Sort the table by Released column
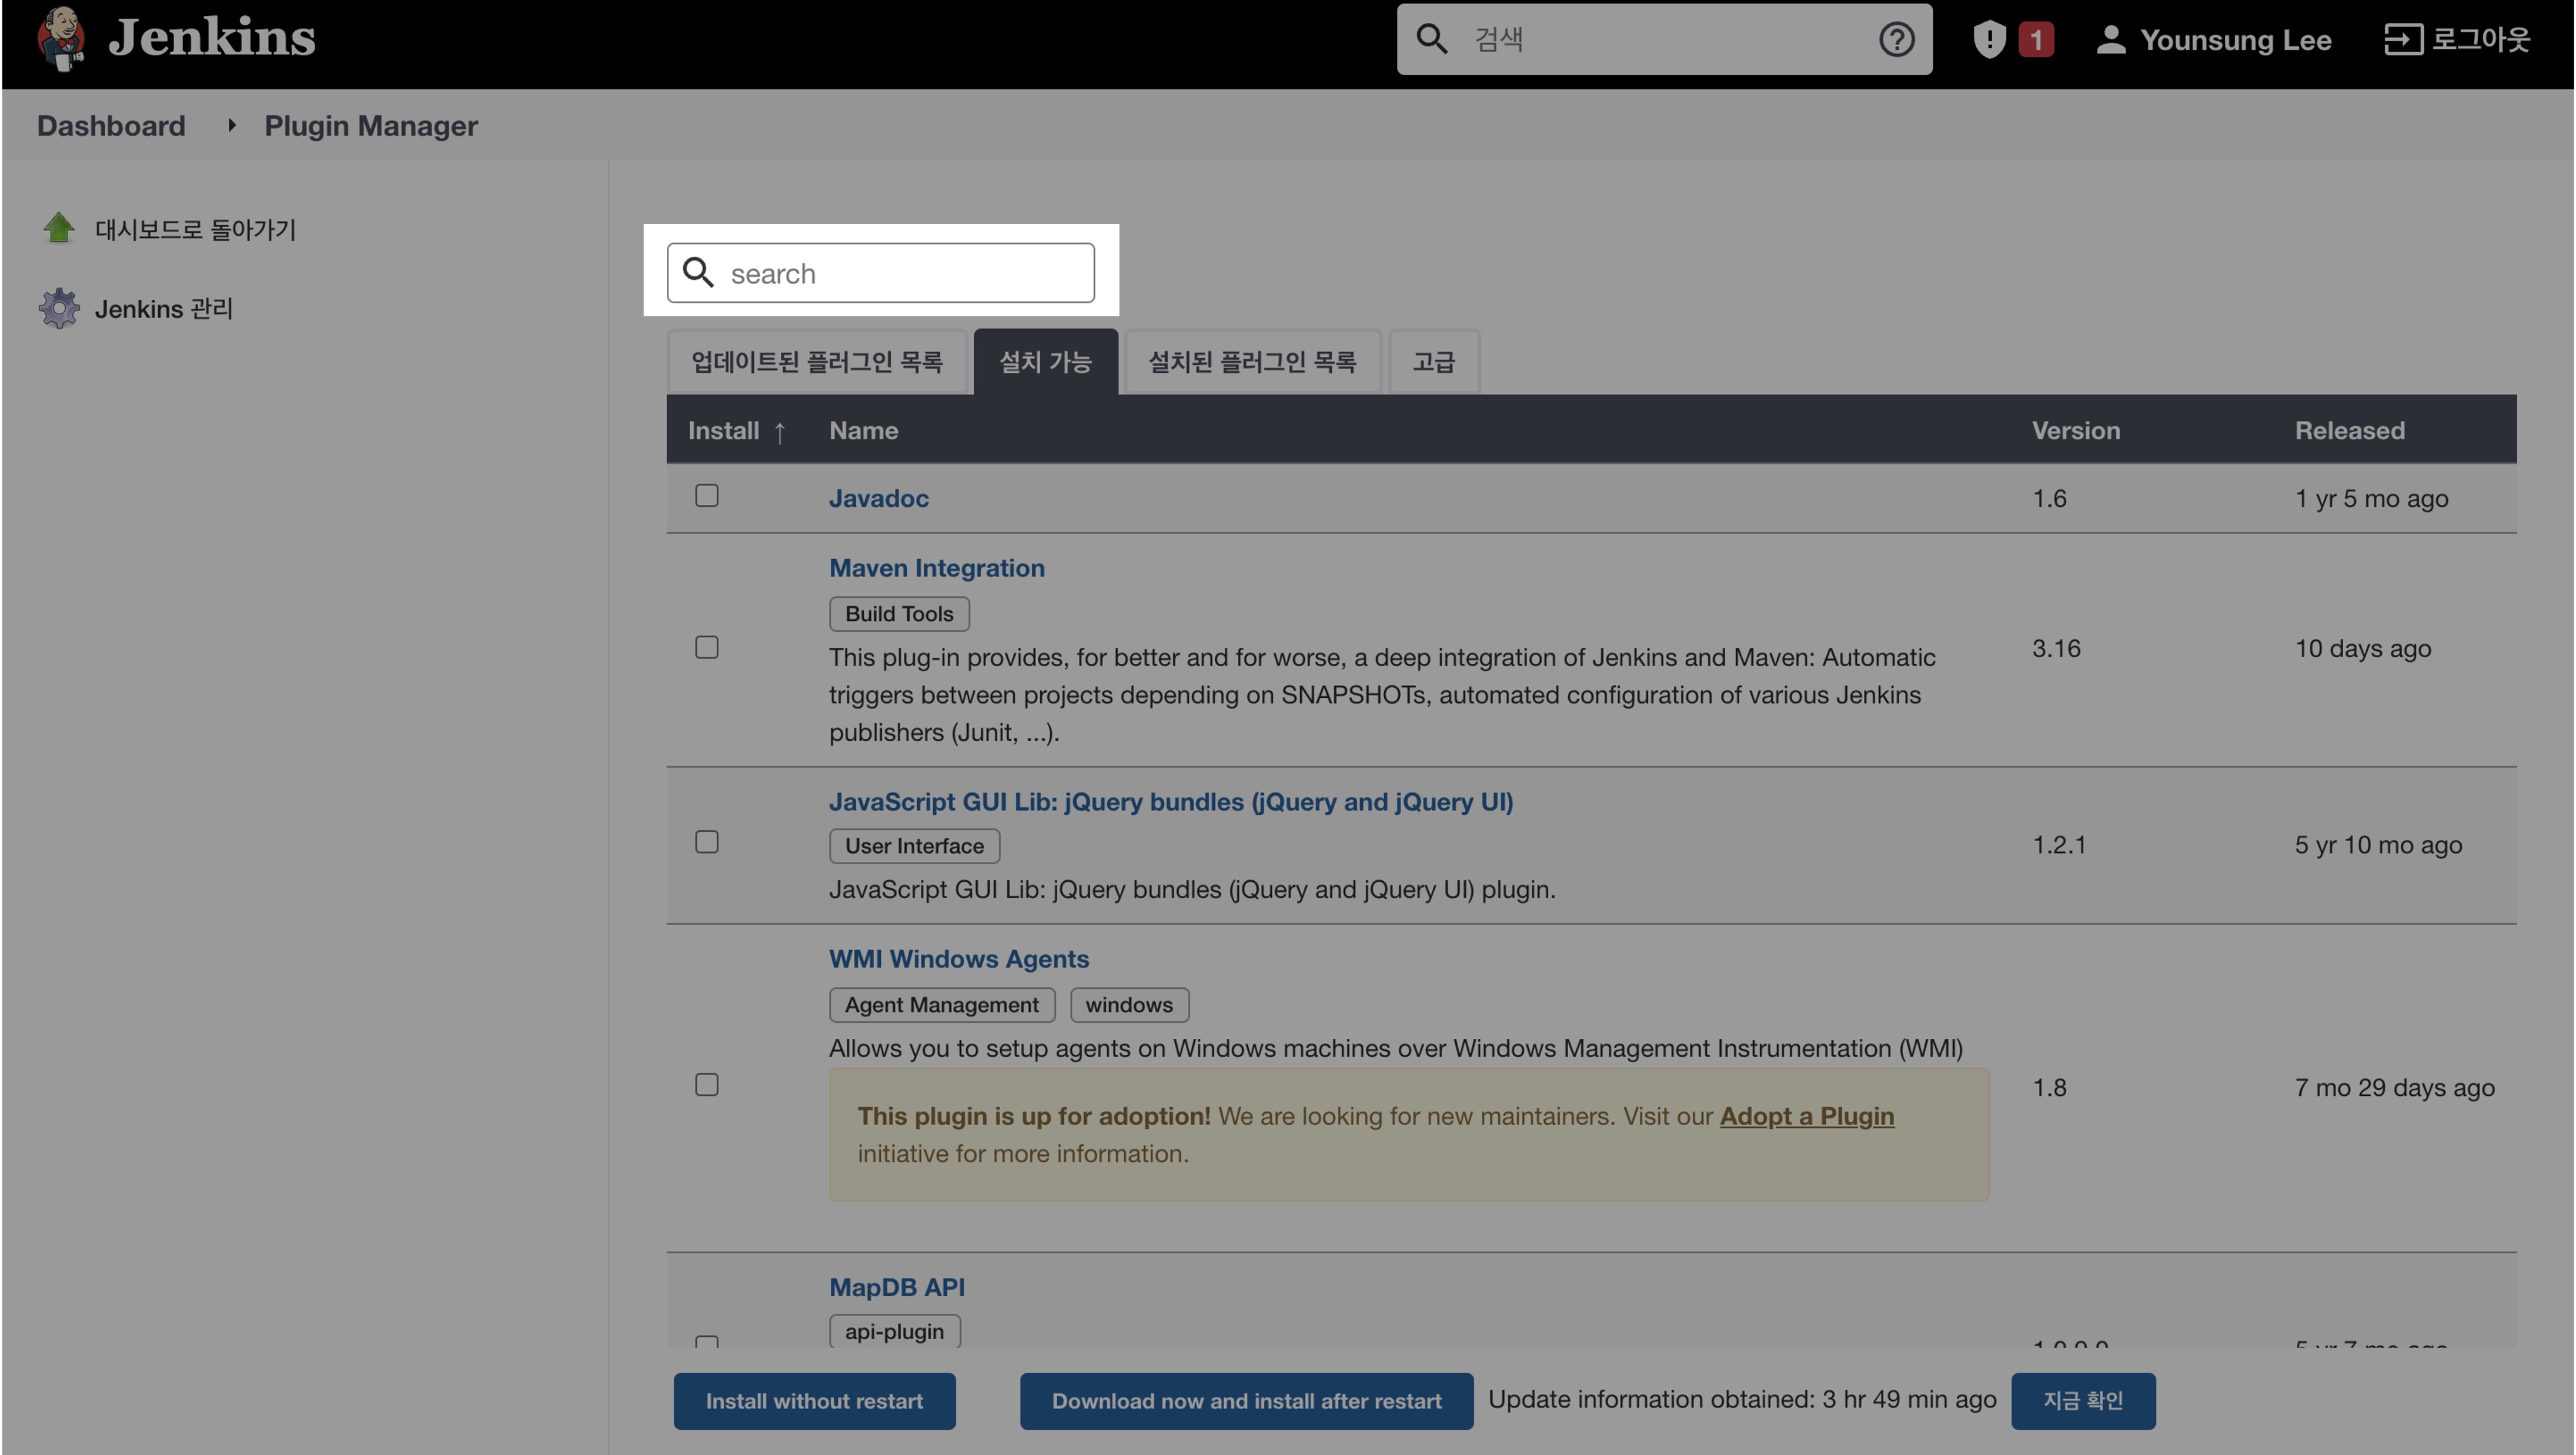The width and height of the screenshot is (2576, 1455). 2349,431
